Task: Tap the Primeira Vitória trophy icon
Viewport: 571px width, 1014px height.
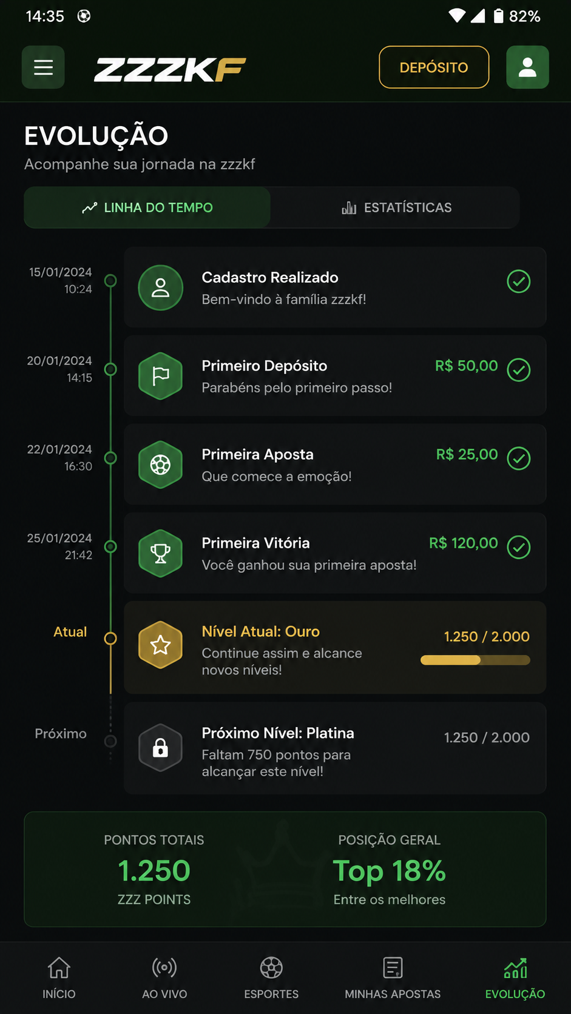Action: (161, 553)
